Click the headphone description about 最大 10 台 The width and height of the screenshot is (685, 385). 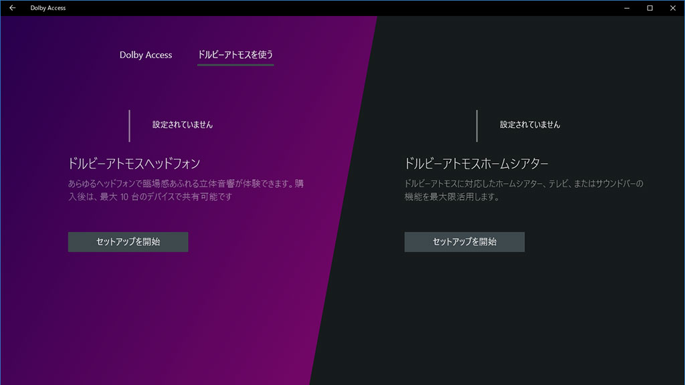coord(154,197)
